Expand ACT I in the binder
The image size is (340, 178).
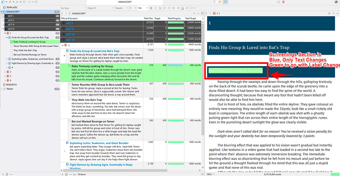point(3,16)
